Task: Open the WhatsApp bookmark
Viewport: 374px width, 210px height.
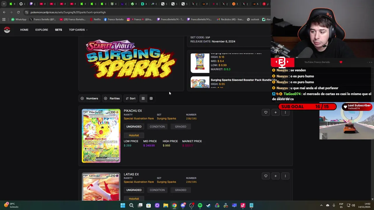Action: [19, 20]
